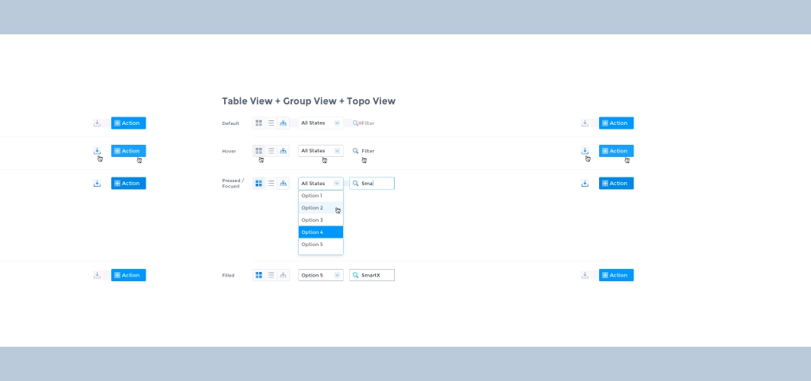Select the topo view icon in Filled row
This screenshot has width=811, height=381.
pyautogui.click(x=283, y=275)
